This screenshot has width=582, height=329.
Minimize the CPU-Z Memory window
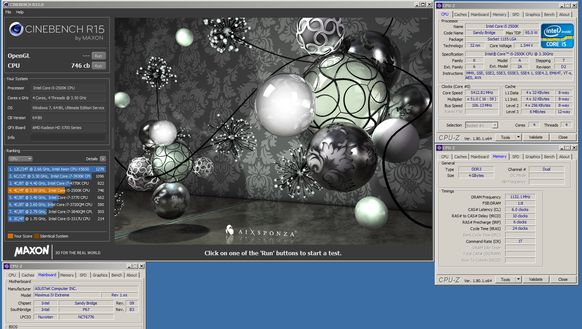[x=562, y=148]
